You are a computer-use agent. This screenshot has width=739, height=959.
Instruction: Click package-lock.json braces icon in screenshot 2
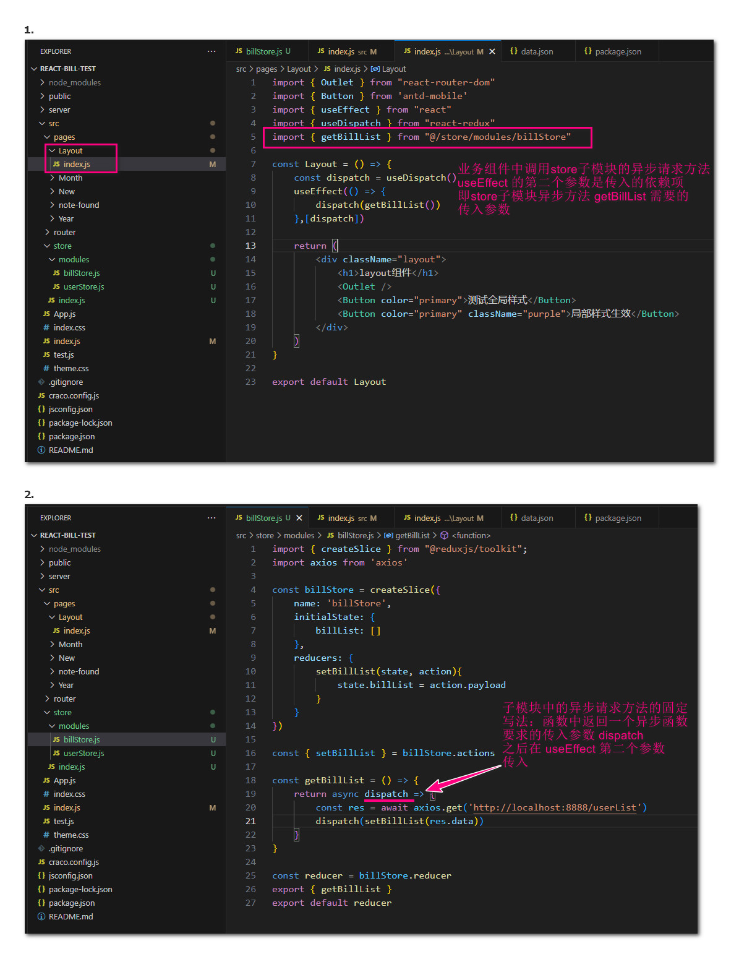tap(41, 889)
